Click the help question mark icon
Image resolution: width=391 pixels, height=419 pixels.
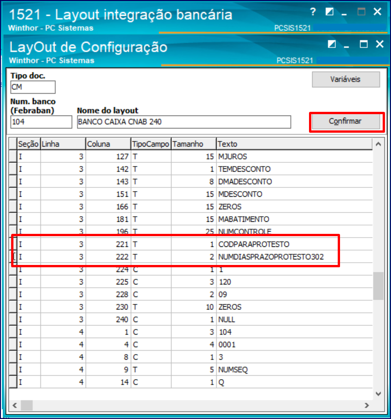tap(313, 12)
